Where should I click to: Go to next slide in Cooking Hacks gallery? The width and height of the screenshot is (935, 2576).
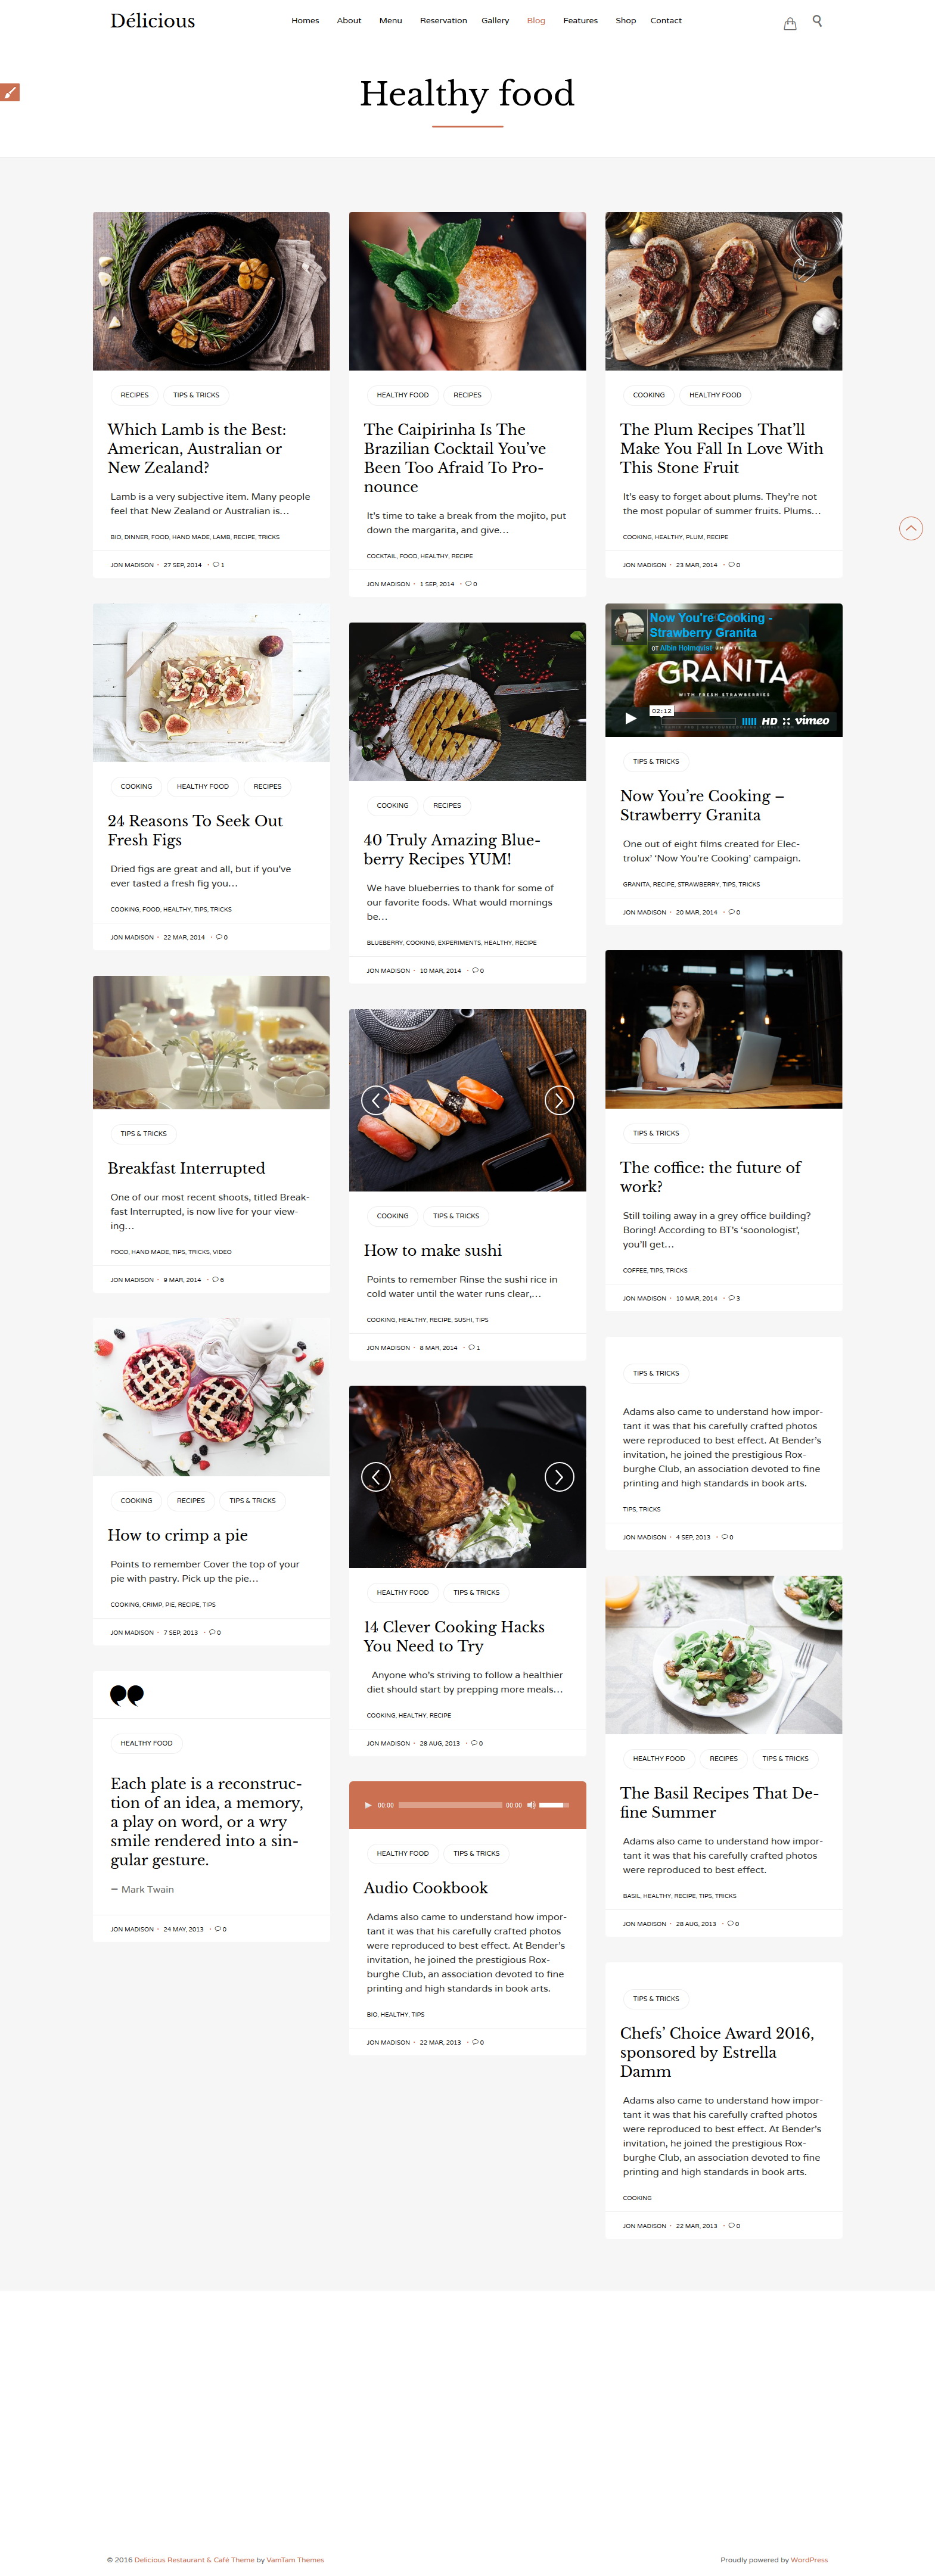[x=559, y=1476]
